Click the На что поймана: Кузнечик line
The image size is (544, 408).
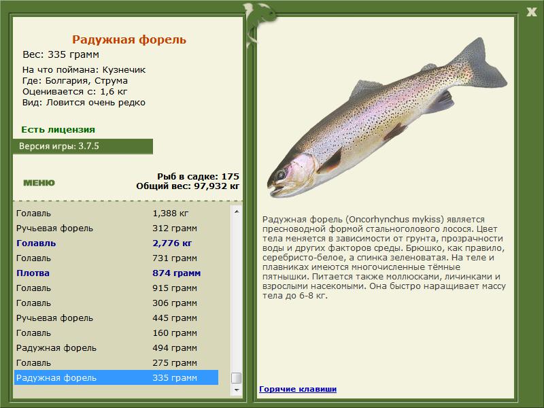click(84, 70)
